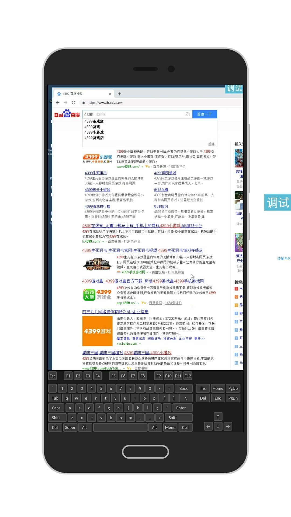The image size is (291, 517).
Task: Open the 投资关系 company link
Action: (x=170, y=339)
